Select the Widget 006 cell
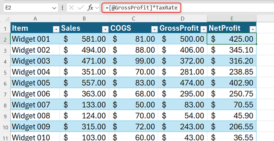The width and height of the screenshot is (274, 141). pyautogui.click(x=35, y=94)
